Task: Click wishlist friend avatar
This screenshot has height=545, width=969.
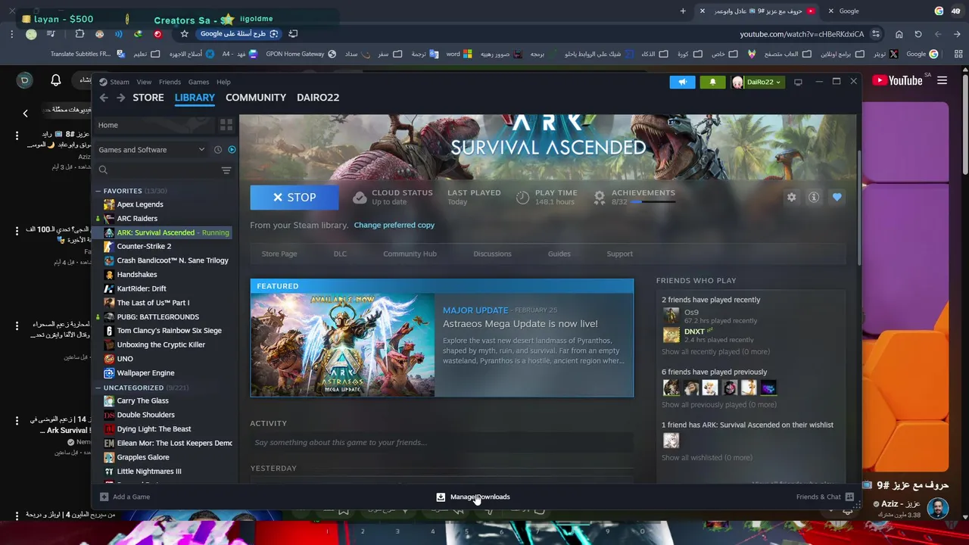Action: [x=671, y=441]
